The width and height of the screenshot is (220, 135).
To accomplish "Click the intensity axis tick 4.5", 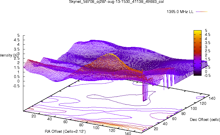I will pyautogui.click(x=16, y=40).
